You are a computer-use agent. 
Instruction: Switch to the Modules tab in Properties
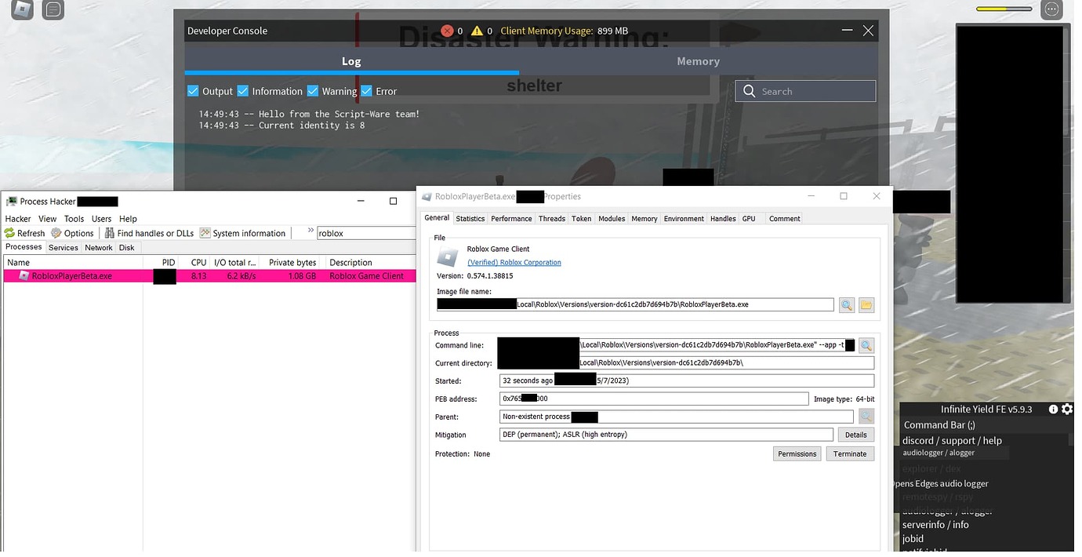pyautogui.click(x=612, y=219)
